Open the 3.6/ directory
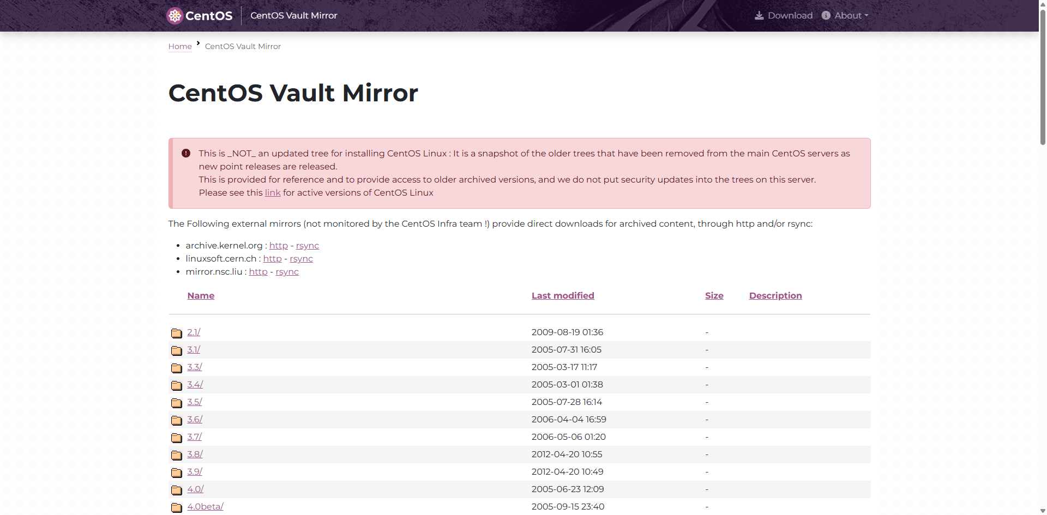 195,419
